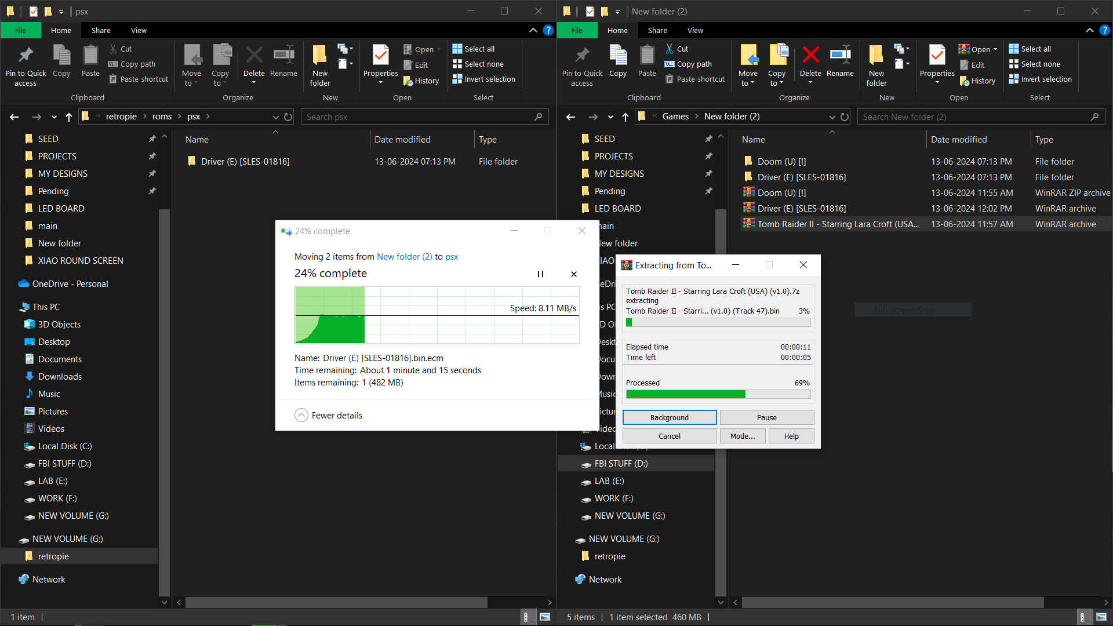Click Rename in New folder (2) window
1113x626 pixels.
(840, 61)
